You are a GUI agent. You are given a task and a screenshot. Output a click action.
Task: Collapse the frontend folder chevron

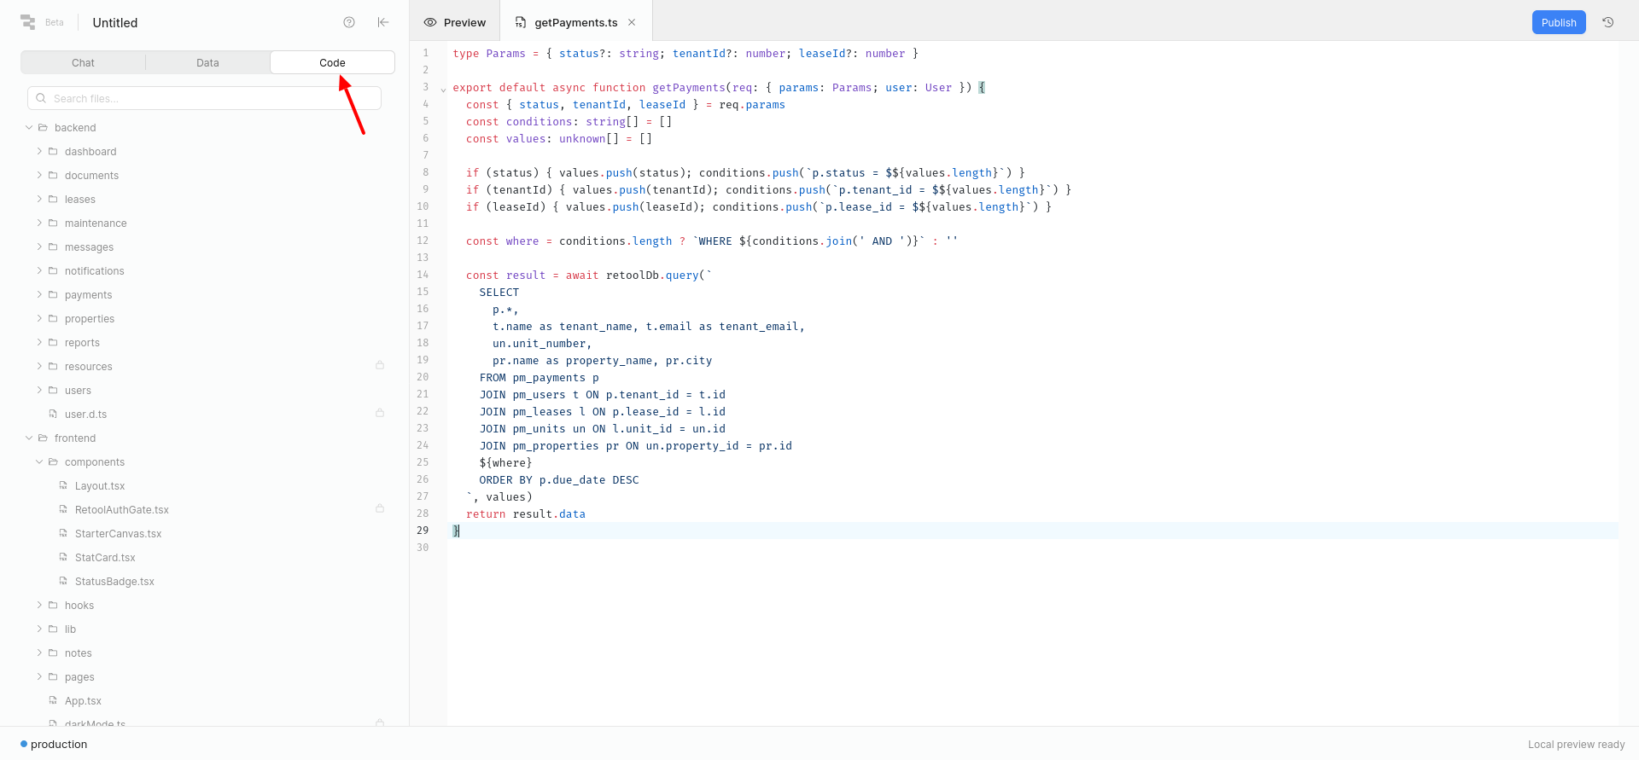[x=29, y=438]
